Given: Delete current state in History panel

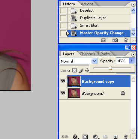Looking at the screenshot, I should (x=126, y=40).
